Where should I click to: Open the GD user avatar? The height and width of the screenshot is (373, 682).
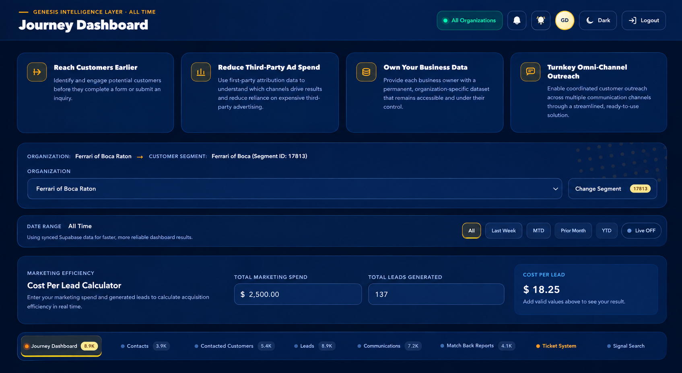click(565, 20)
